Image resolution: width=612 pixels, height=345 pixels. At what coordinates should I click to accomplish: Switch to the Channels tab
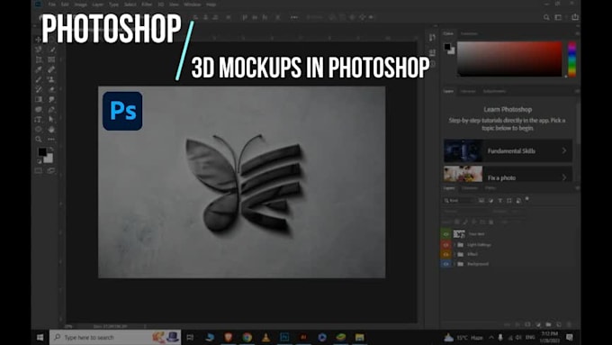click(470, 188)
